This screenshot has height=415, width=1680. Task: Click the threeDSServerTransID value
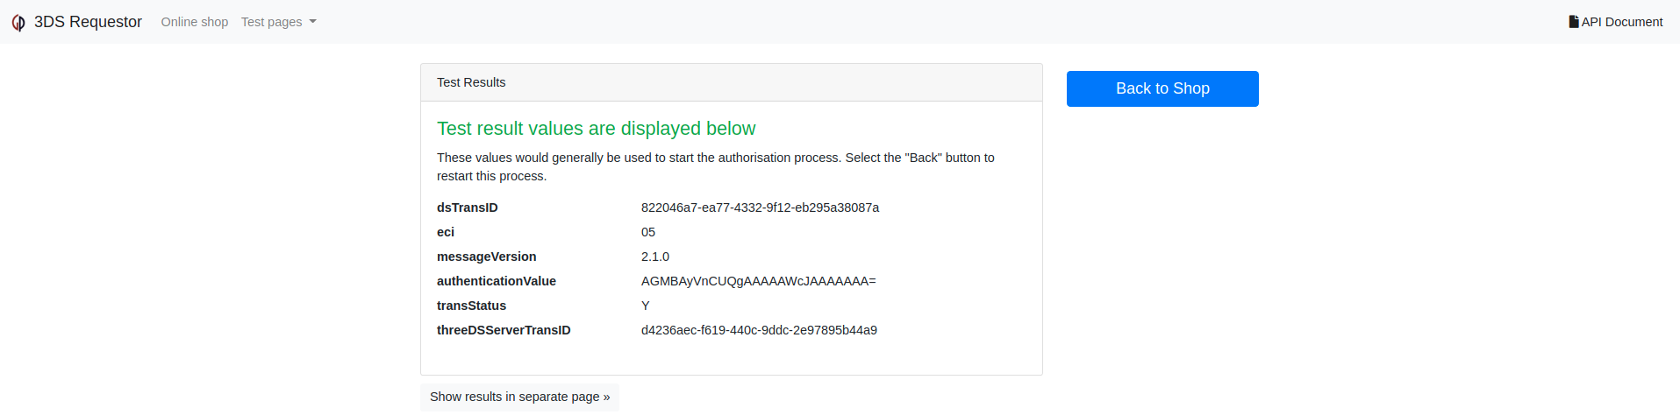(x=759, y=330)
